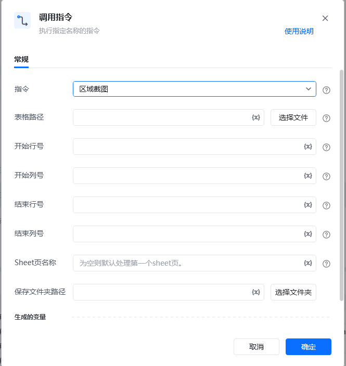Click the 指令 field label
The width and height of the screenshot is (346, 366).
click(22, 89)
